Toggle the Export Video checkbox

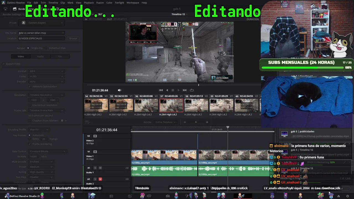pos(4,64)
